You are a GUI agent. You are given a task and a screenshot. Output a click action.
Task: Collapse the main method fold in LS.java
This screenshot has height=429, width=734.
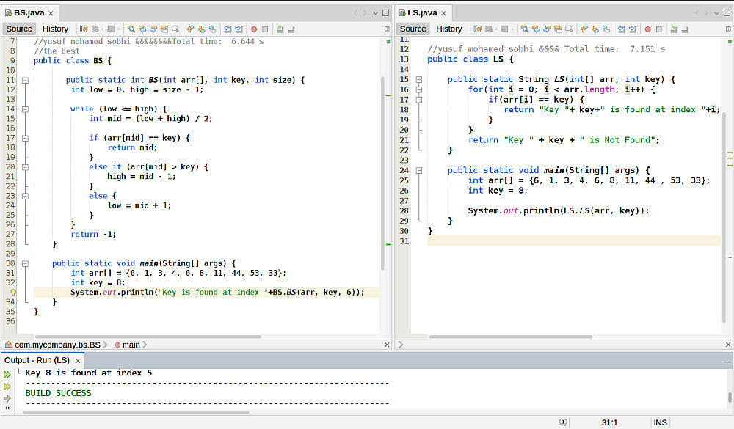point(419,170)
